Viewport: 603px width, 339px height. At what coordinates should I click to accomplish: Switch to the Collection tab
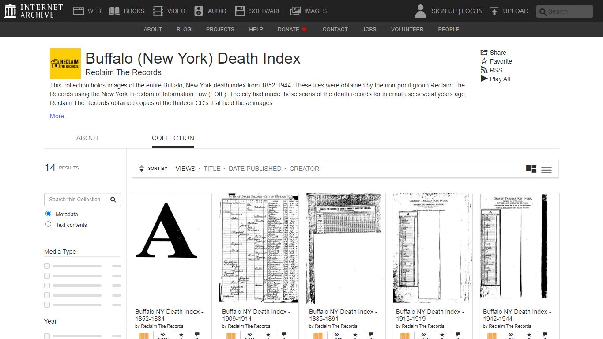pos(173,138)
